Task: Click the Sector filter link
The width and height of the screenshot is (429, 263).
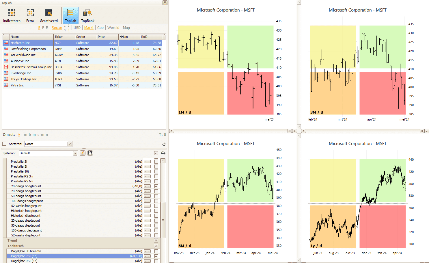Action: point(57,28)
